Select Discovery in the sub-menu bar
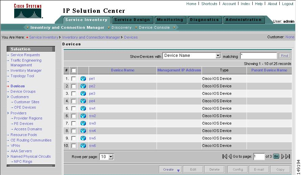This screenshot has height=175, width=301. (x=121, y=27)
